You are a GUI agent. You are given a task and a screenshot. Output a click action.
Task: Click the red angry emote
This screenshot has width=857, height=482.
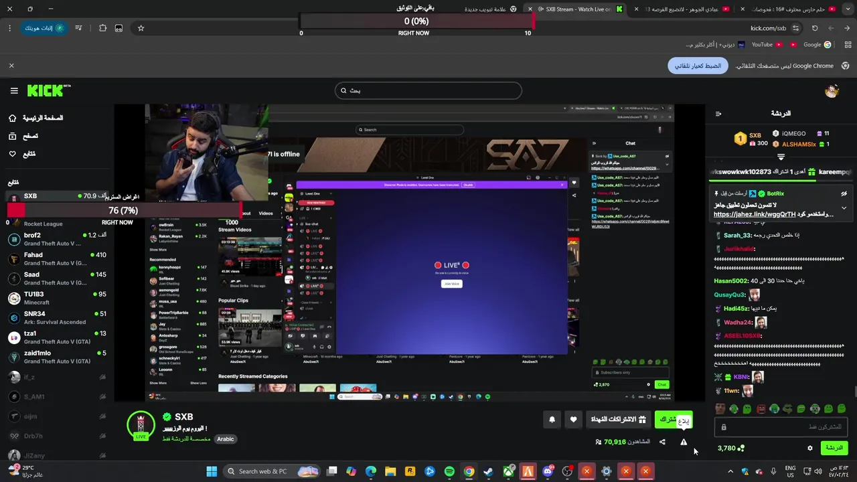point(761,409)
